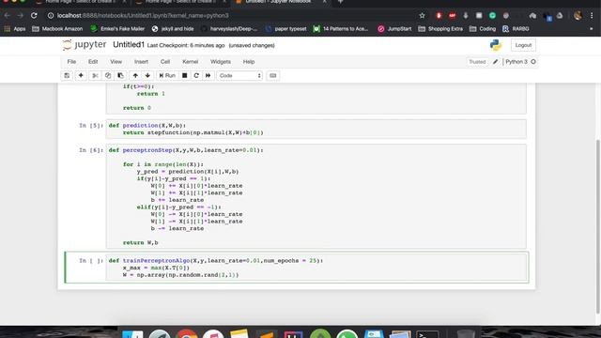Show hidden bookmarks overflow chevron
Viewport: 601px width, 338px height.
click(x=591, y=29)
